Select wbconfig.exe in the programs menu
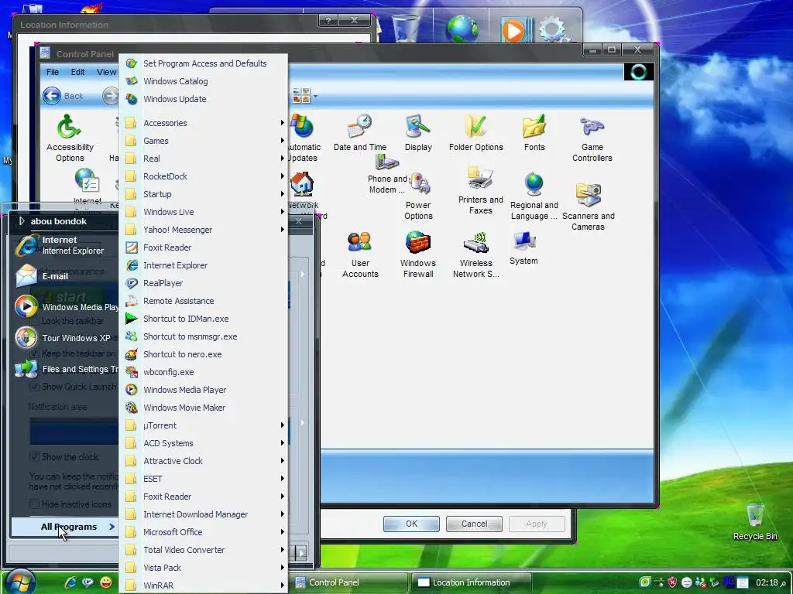The image size is (793, 594). pos(204,372)
